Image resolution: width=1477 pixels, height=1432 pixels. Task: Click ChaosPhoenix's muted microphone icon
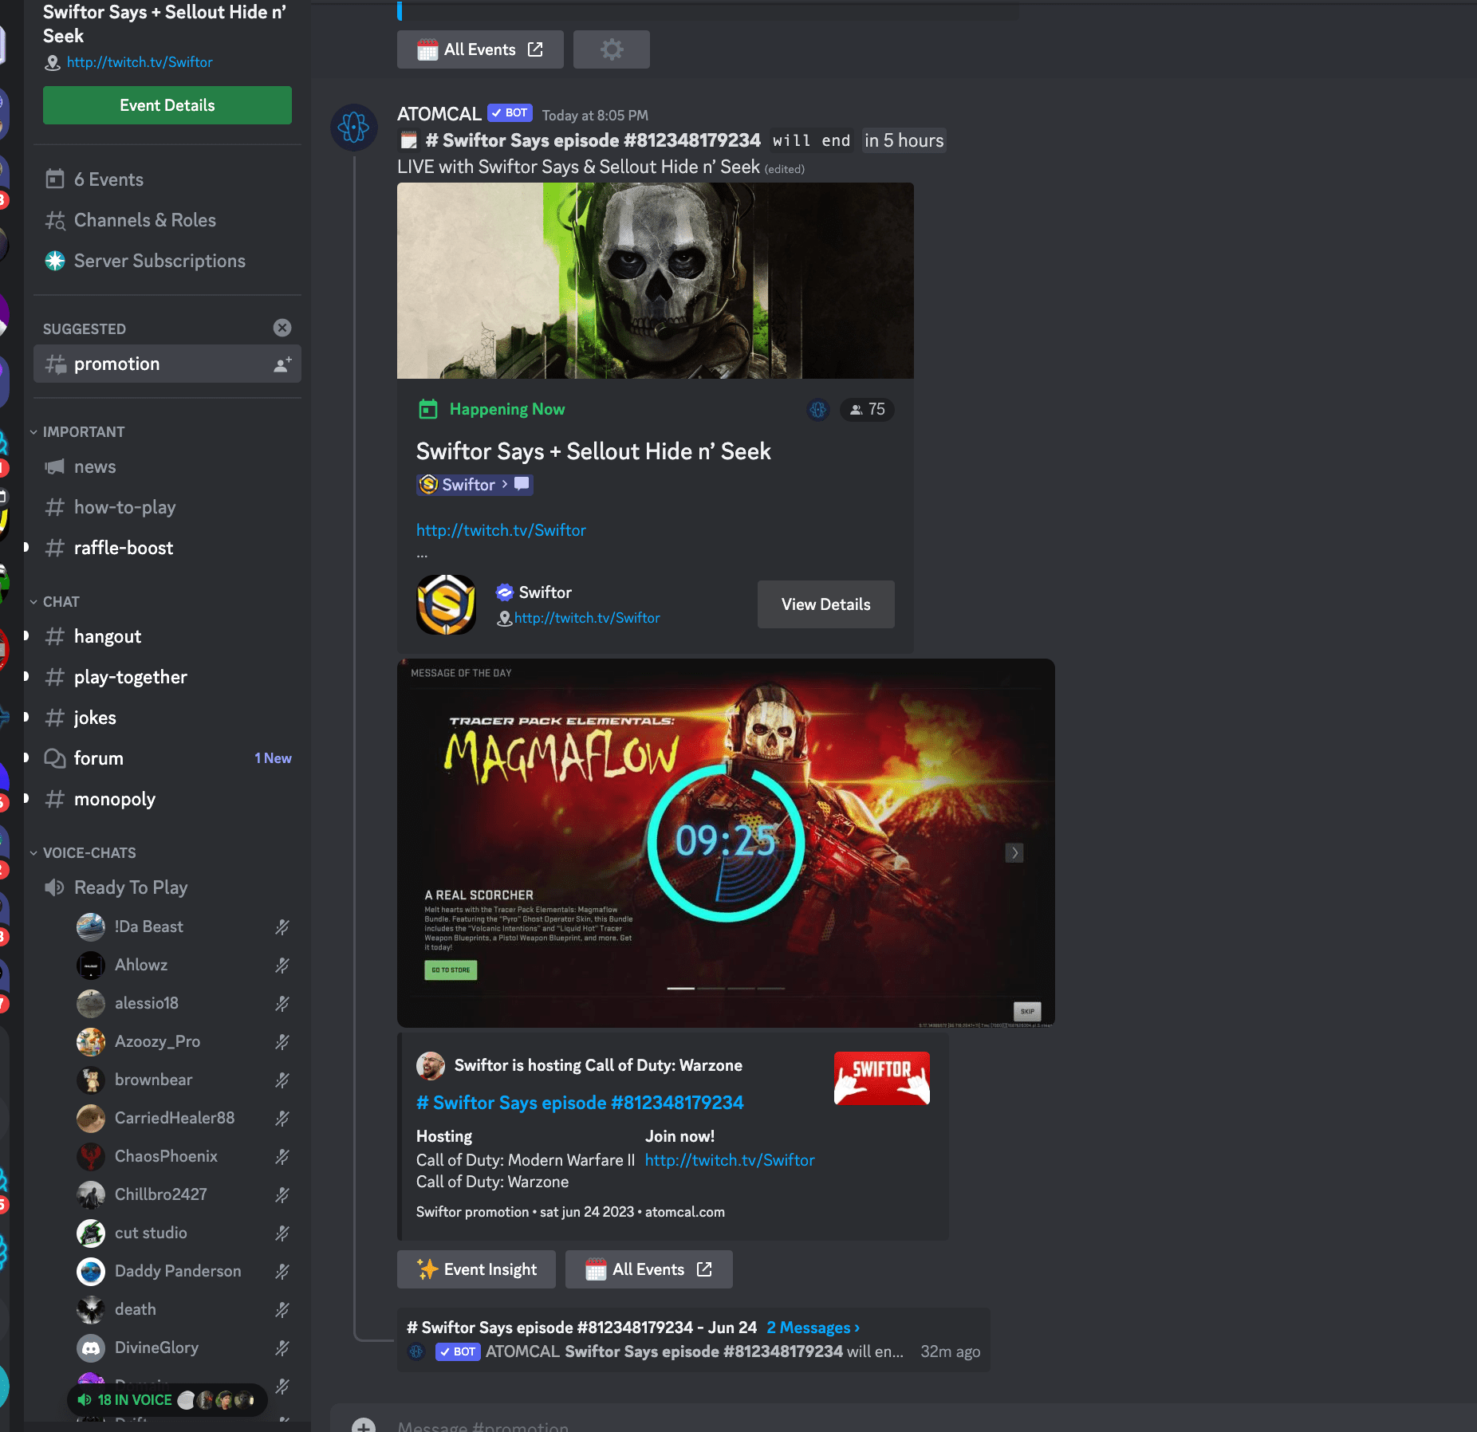pos(282,1156)
